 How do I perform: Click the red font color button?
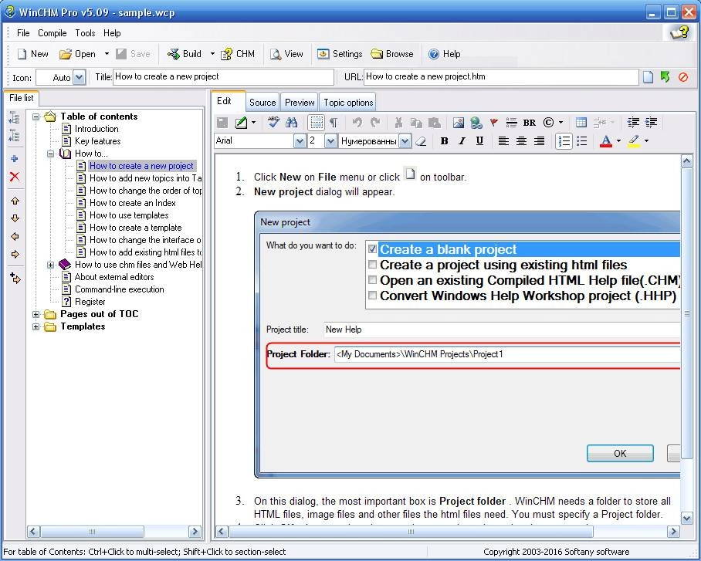pyautogui.click(x=606, y=141)
